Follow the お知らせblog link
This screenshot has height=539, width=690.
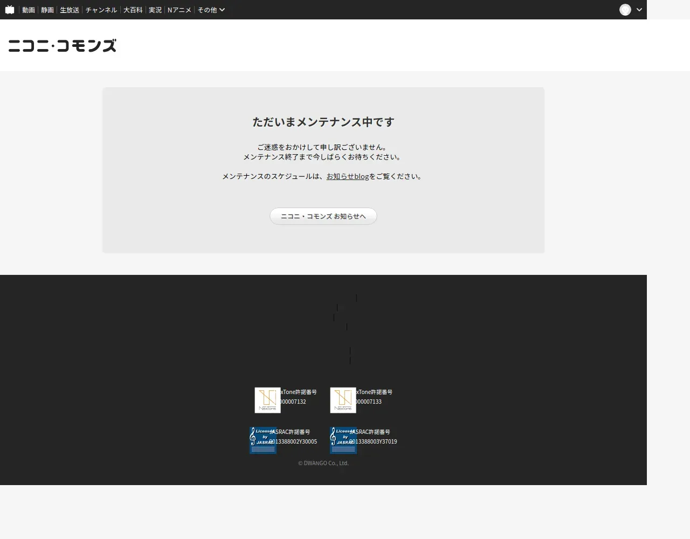point(348,176)
